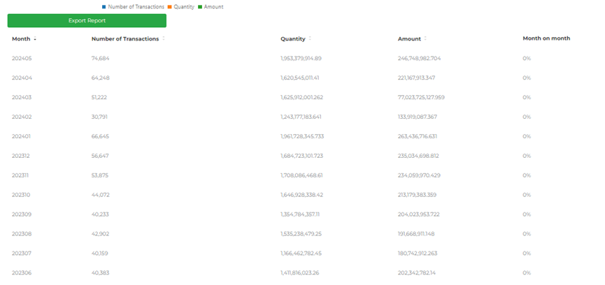Sort table by the Month column header

coord(21,39)
